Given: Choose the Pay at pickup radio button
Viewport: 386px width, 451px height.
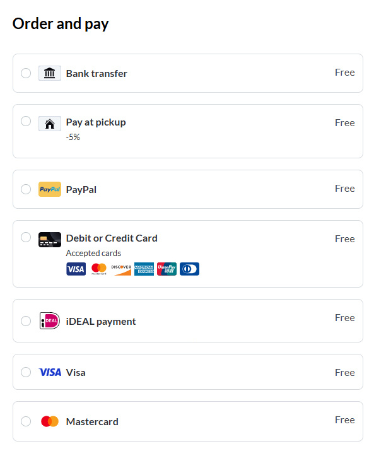Looking at the screenshot, I should pos(26,121).
